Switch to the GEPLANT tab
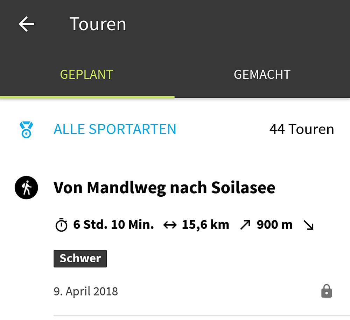This screenshot has height=320, width=350. point(86,74)
